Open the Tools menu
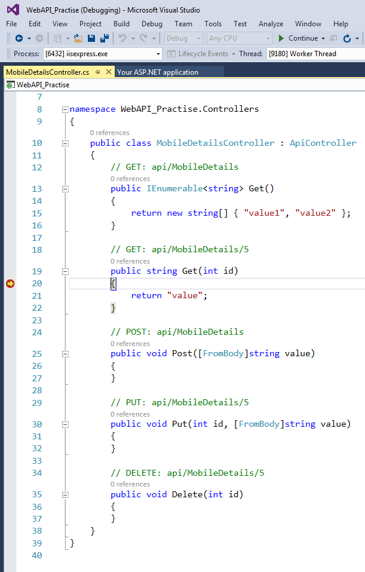 (x=213, y=24)
